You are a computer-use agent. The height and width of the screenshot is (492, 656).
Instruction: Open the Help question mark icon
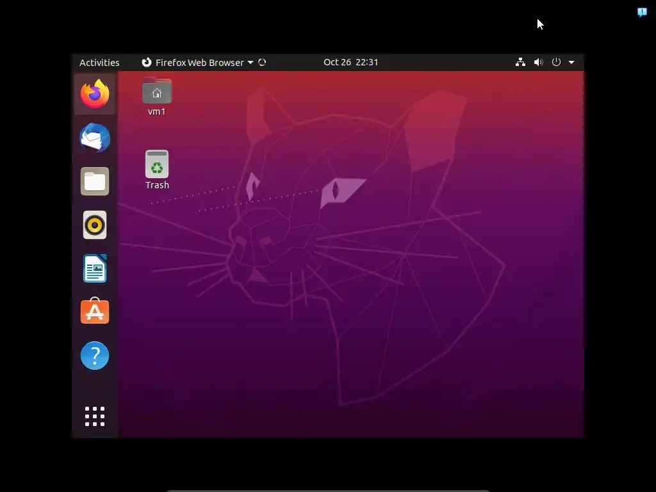tap(95, 356)
